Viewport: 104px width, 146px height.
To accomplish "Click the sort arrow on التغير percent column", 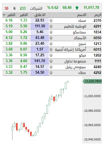I will click(x=4, y=15).
